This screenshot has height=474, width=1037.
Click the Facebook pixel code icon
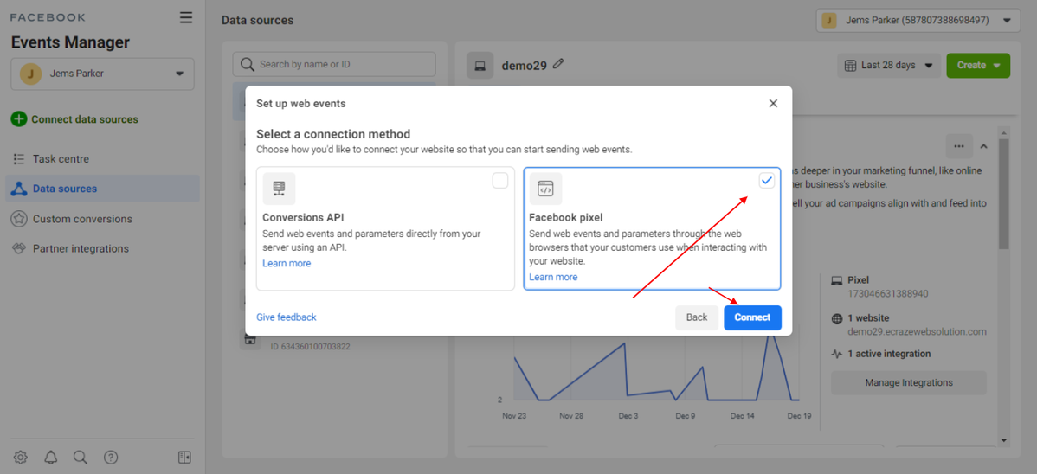tap(545, 189)
